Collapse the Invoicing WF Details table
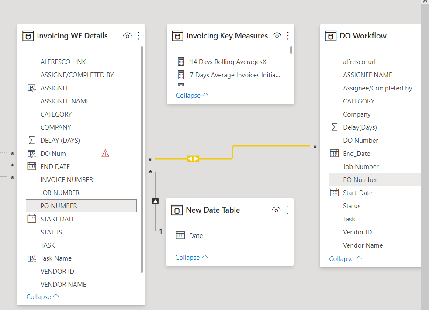 click(x=43, y=296)
